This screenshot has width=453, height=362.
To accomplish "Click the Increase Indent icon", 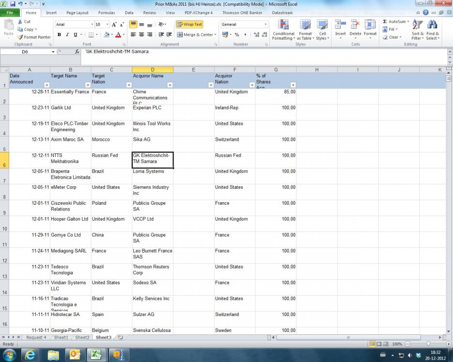I will (x=169, y=35).
